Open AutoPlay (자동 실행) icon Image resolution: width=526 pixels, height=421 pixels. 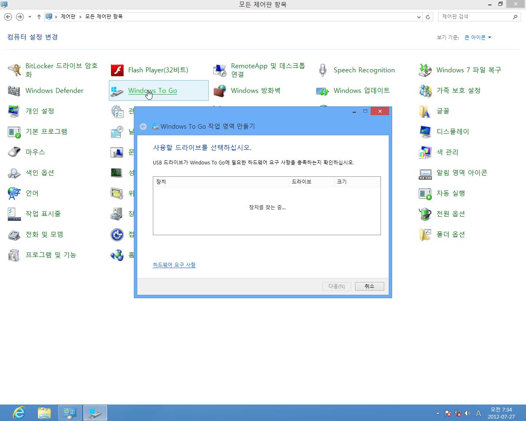pyautogui.click(x=425, y=194)
